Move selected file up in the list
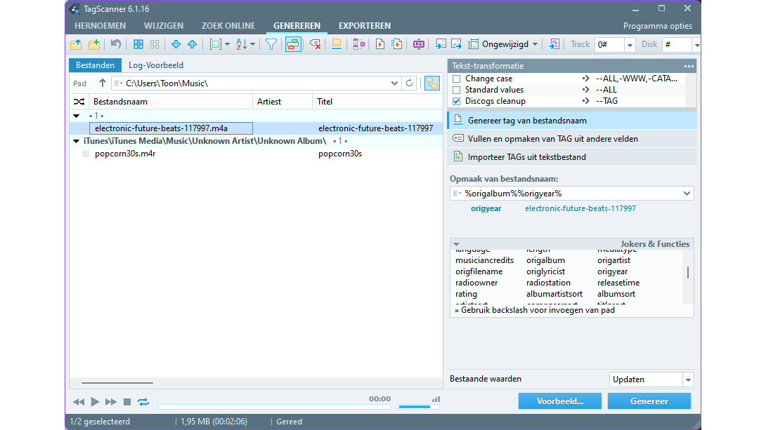Image resolution: width=766 pixels, height=430 pixels. (192, 43)
